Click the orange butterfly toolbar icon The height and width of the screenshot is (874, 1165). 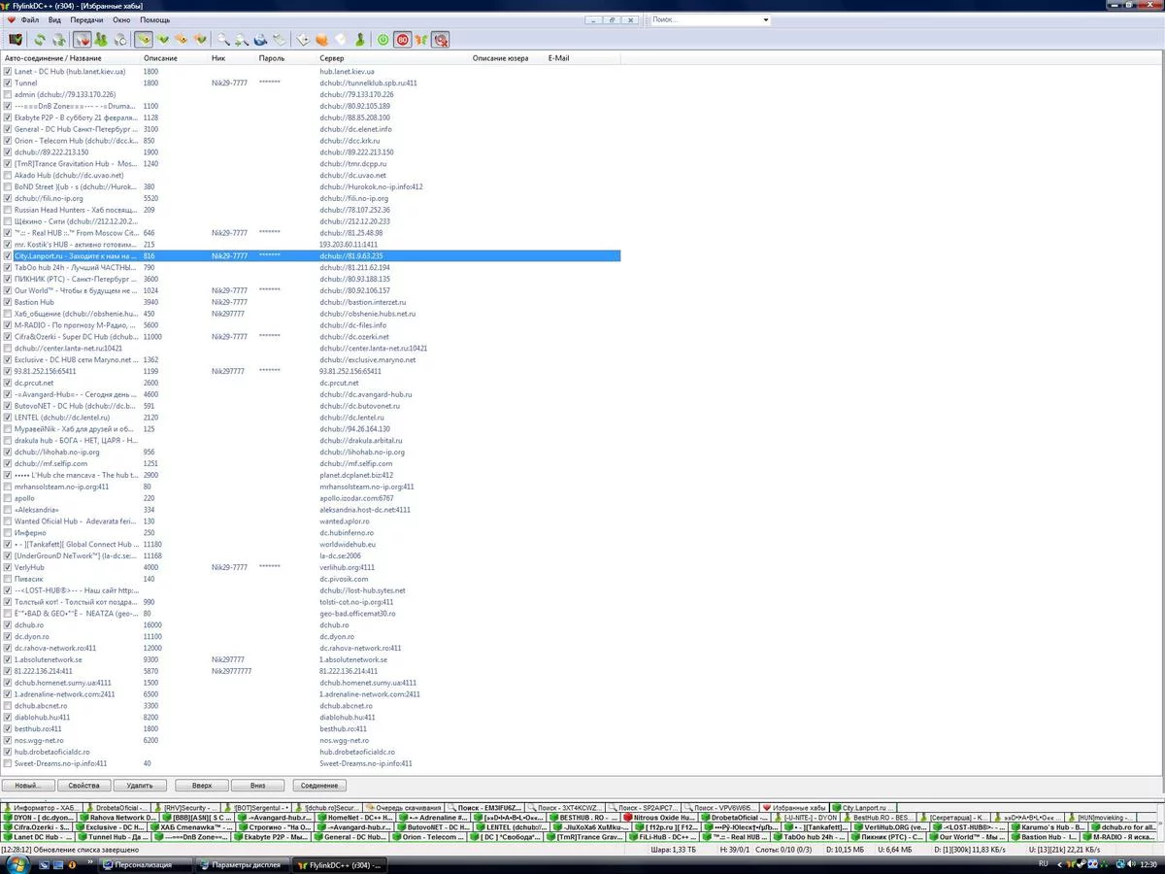[420, 40]
